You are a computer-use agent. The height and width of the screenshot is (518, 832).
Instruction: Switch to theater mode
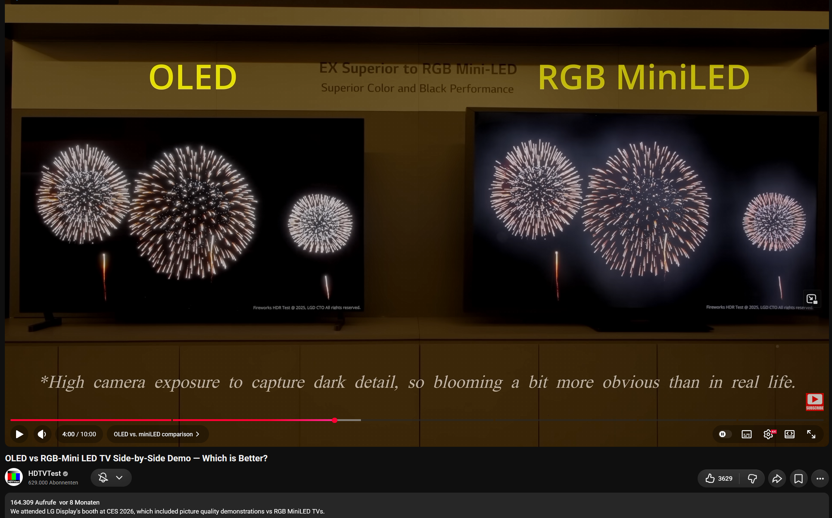point(789,434)
